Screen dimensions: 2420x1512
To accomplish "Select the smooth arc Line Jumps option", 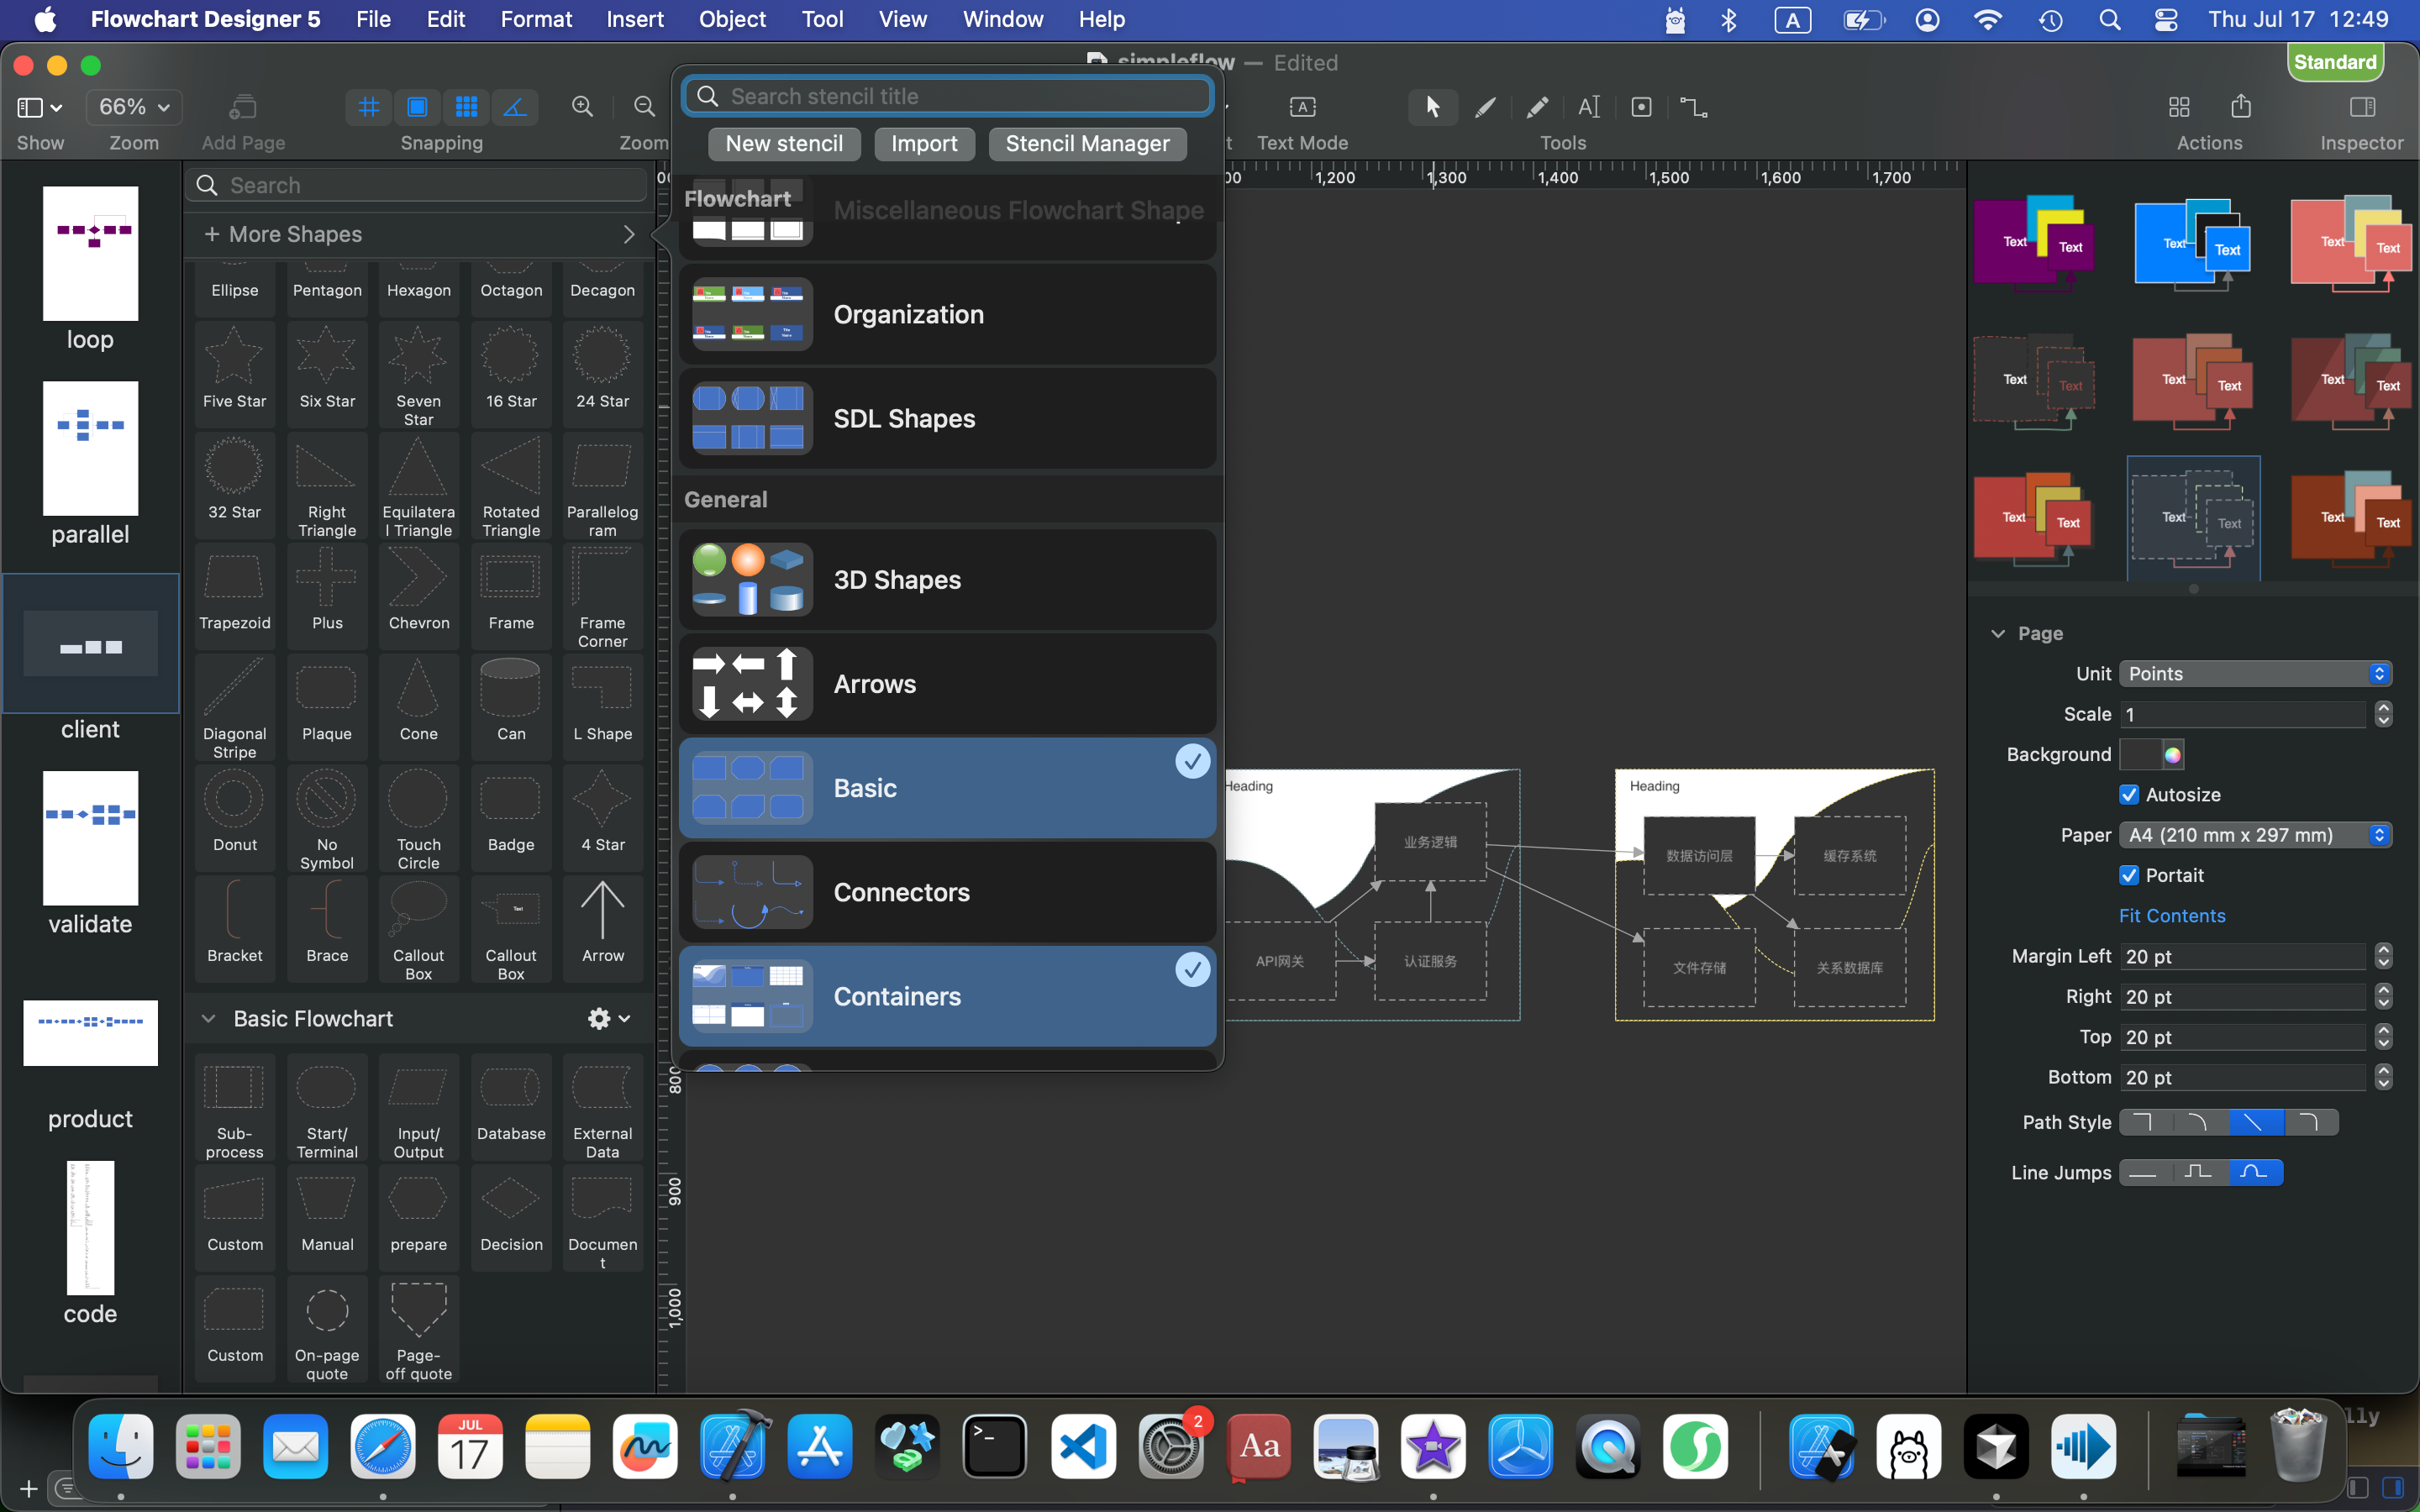I will [x=2255, y=1172].
